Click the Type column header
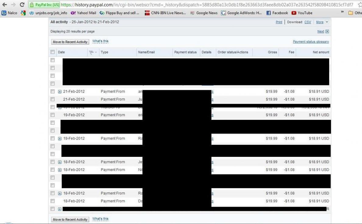 pos(104,52)
